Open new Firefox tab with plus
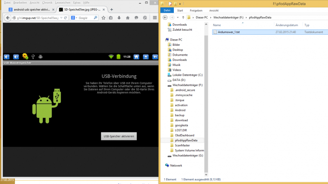Image resolution: width=328 pixels, height=184 pixels. (x=112, y=9)
